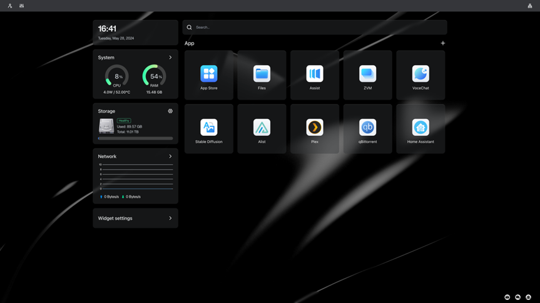This screenshot has width=540, height=303.
Task: Launch the Files app
Action: (262, 75)
